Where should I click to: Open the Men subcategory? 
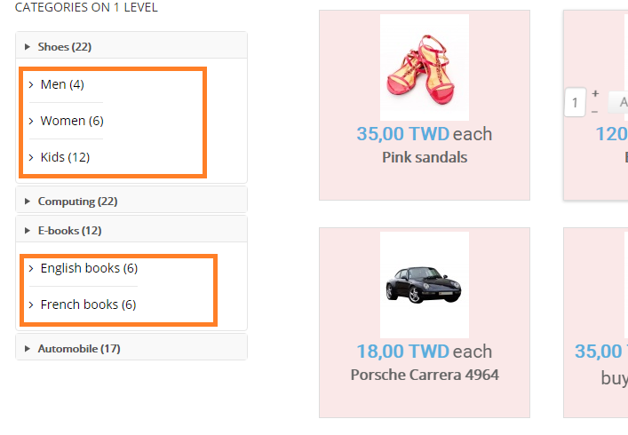(x=61, y=84)
